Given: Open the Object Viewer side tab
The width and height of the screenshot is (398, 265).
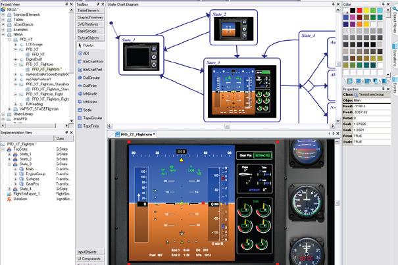Looking at the screenshot, I should pos(393,25).
